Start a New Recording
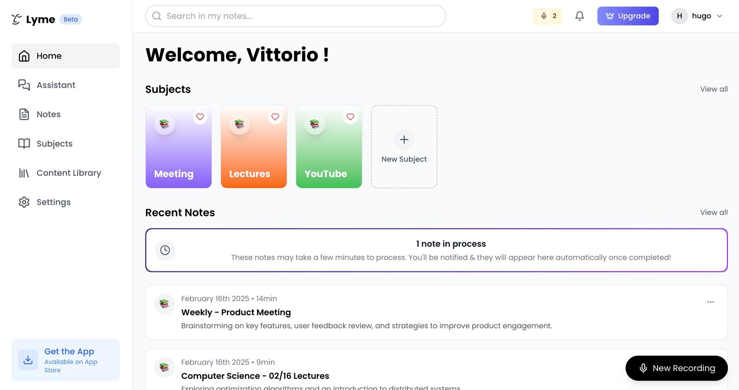 coord(677,368)
